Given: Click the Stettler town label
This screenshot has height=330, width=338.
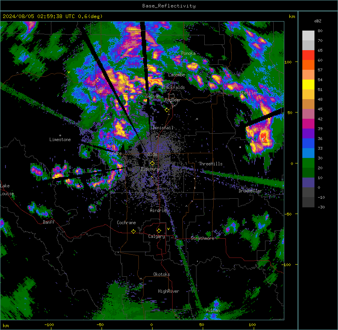Looking at the screenshot, I should [x=249, y=93].
